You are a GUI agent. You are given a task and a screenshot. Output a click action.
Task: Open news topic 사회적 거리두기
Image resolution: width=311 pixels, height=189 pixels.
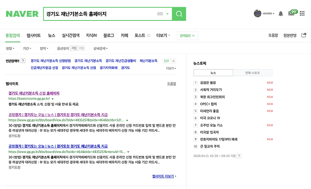pyautogui.click(x=211, y=90)
